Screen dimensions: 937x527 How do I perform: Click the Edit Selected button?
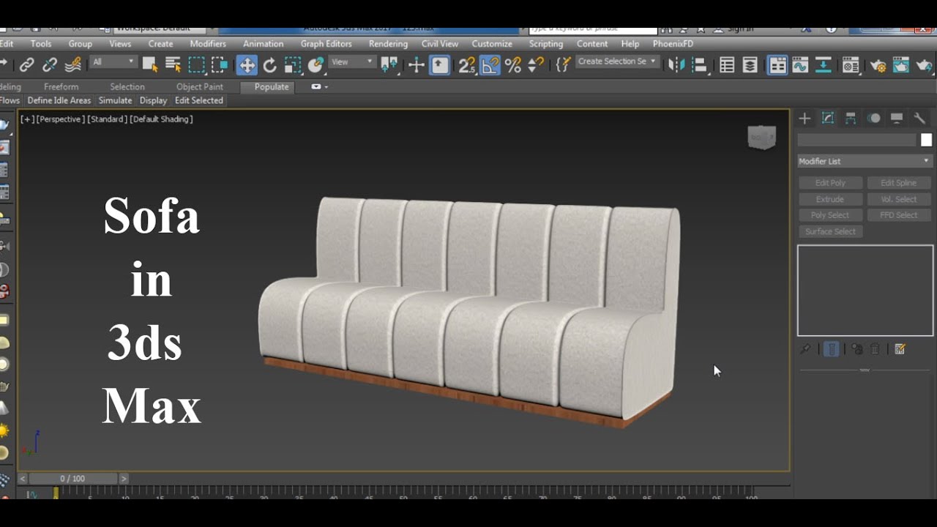point(198,100)
